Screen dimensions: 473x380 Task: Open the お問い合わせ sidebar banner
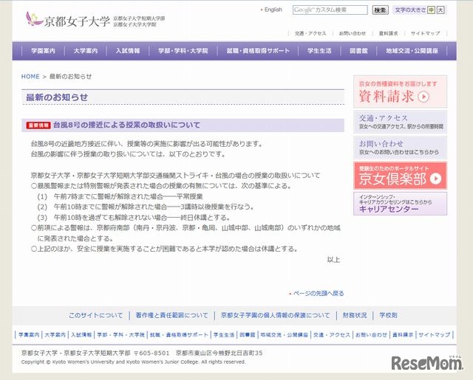[x=400, y=148]
